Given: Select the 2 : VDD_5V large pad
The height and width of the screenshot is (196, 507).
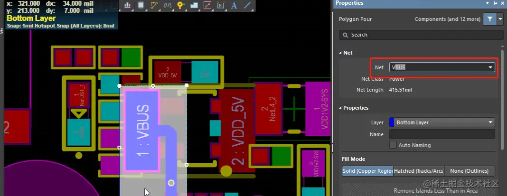Looking at the screenshot, I should 238,131.
